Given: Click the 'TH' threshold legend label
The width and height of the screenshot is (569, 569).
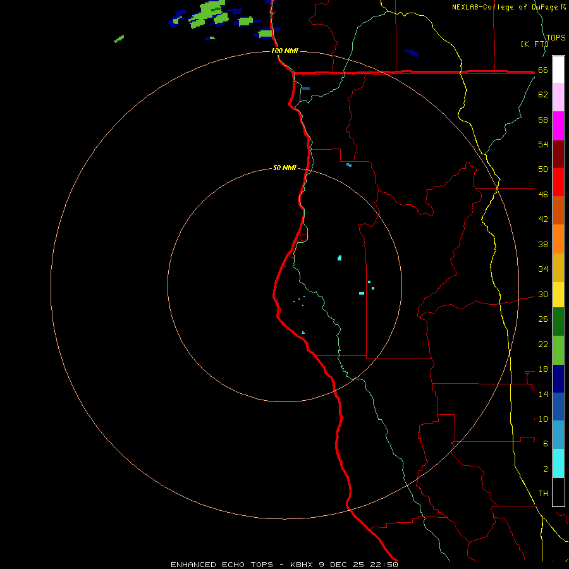Looking at the screenshot, I should (x=543, y=493).
